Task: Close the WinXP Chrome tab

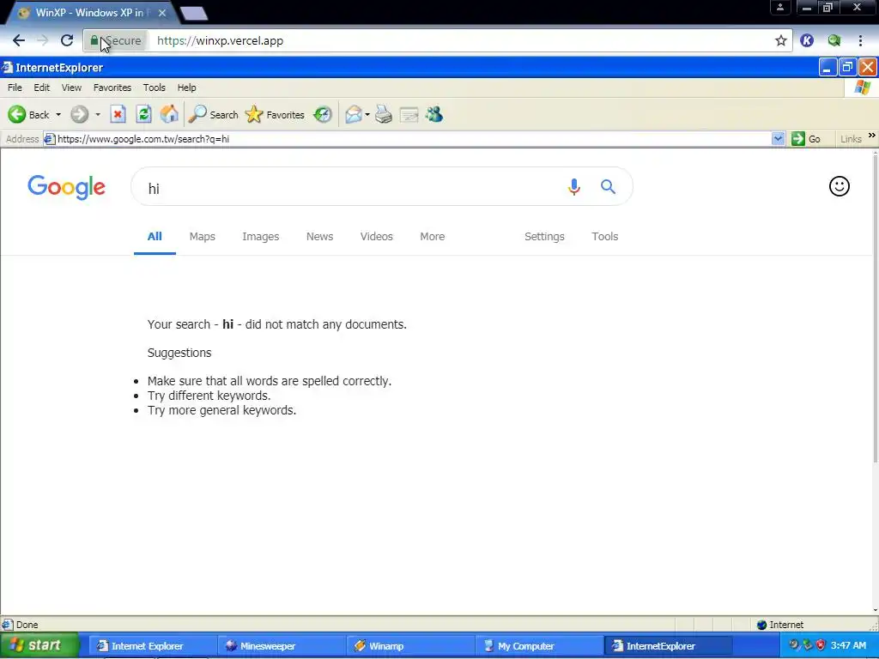Action: click(162, 12)
